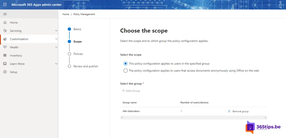Collapse navigation with the hamburger icon

click(5, 14)
